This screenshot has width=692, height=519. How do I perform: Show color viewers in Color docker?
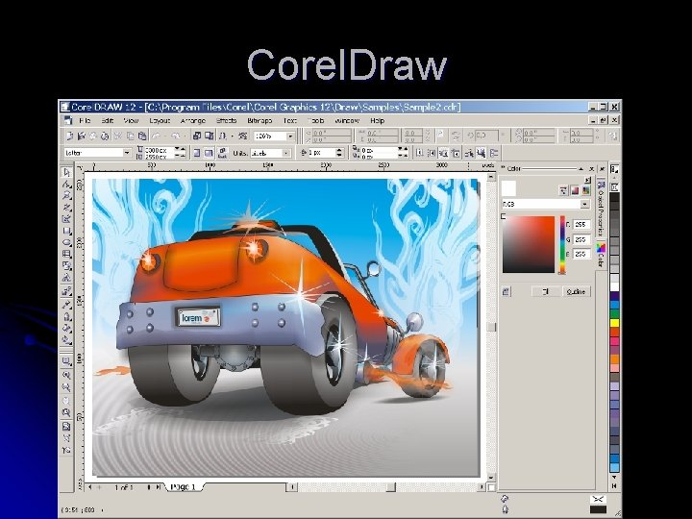[x=575, y=190]
